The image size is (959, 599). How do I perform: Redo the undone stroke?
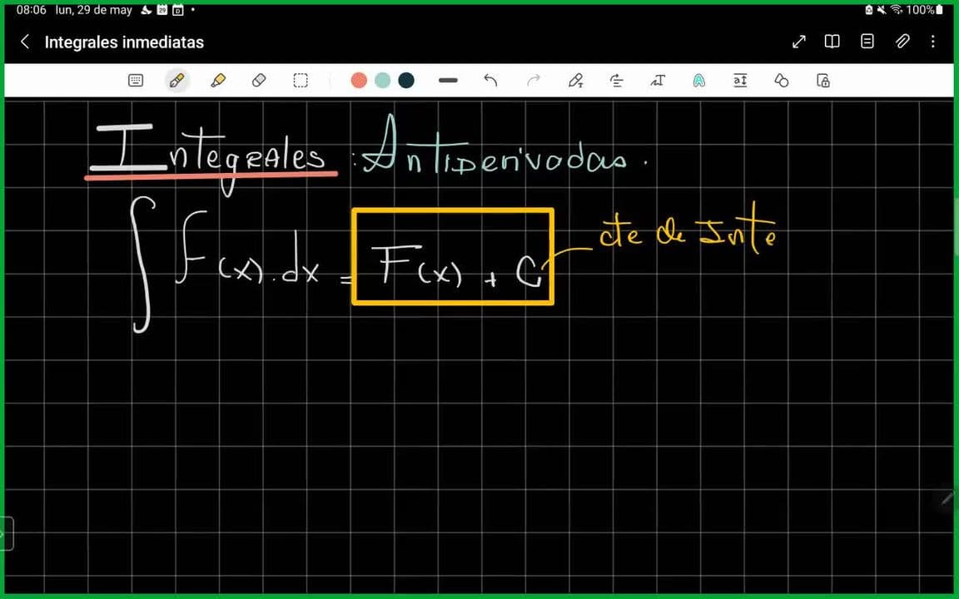click(534, 81)
